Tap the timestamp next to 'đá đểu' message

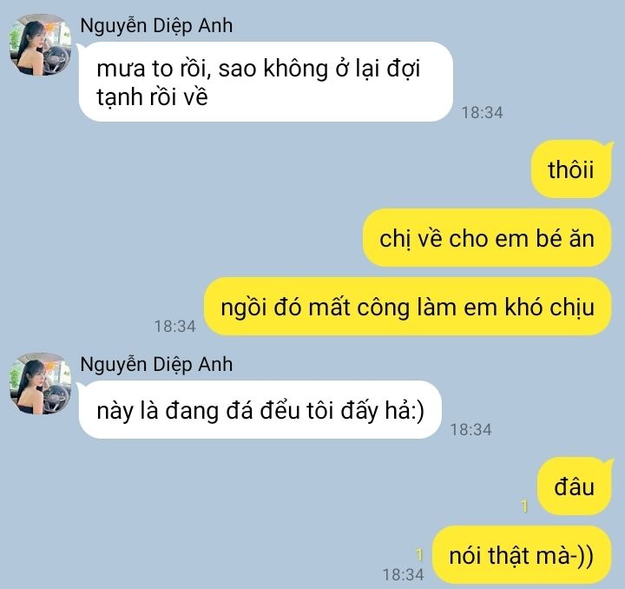click(x=470, y=429)
